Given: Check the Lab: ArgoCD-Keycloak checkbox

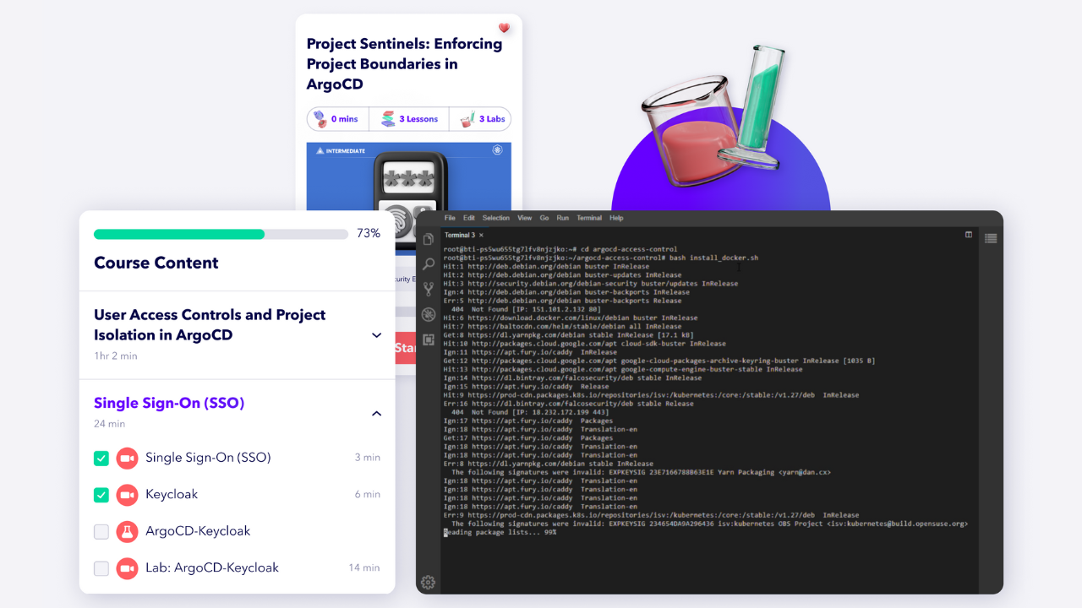Looking at the screenshot, I should 101,567.
